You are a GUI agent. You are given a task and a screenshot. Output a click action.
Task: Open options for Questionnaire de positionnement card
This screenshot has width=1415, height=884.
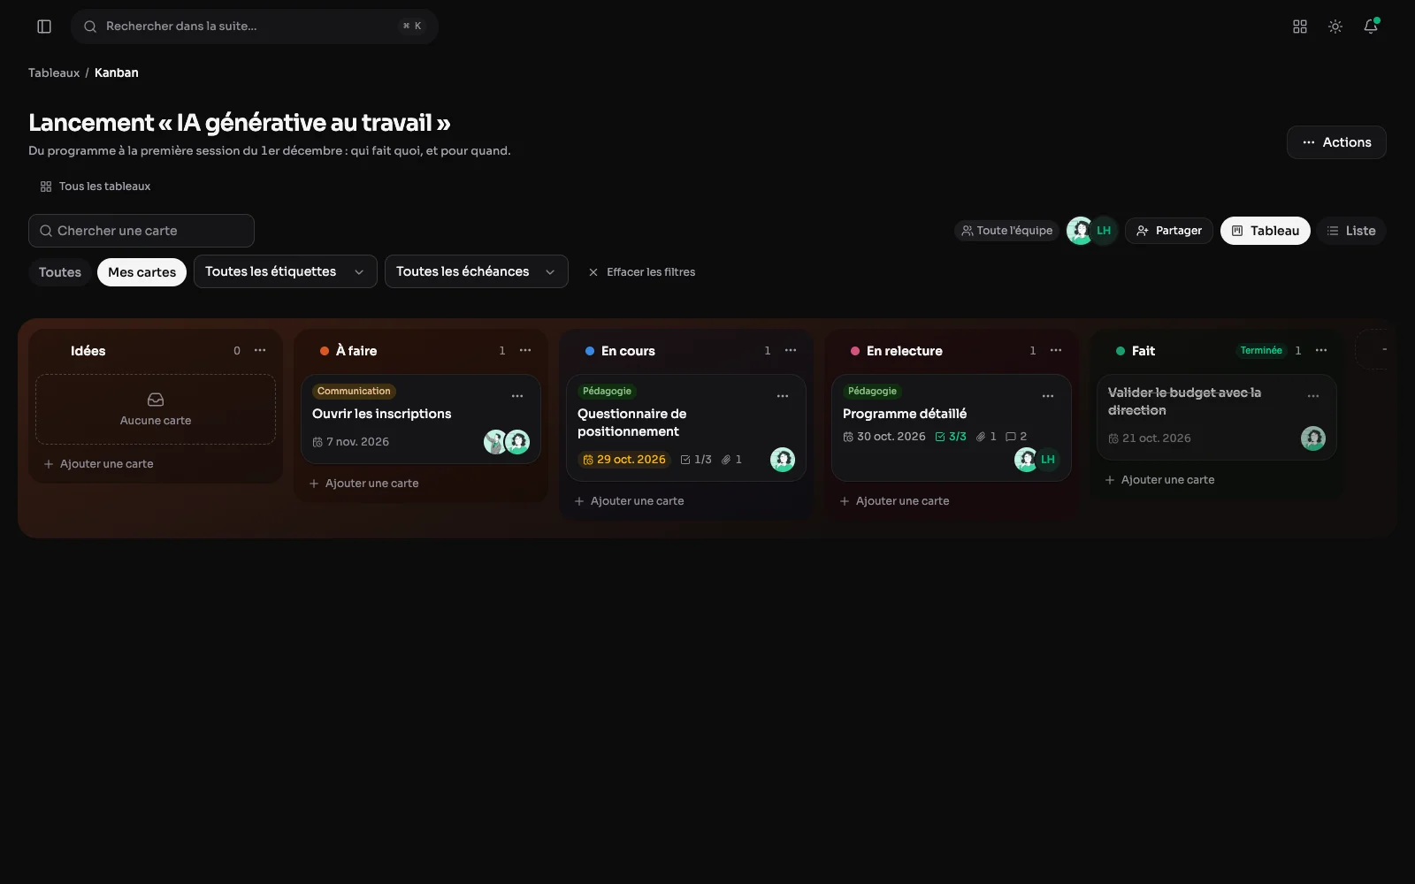click(x=783, y=396)
